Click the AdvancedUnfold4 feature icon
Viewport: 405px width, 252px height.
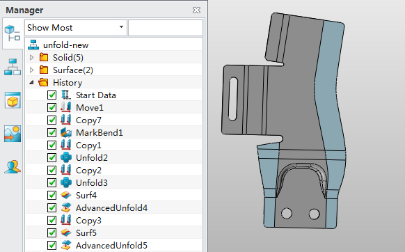(x=66, y=208)
